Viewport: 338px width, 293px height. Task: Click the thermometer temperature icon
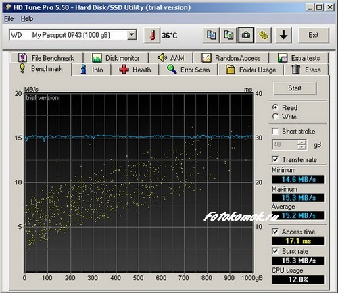click(152, 35)
